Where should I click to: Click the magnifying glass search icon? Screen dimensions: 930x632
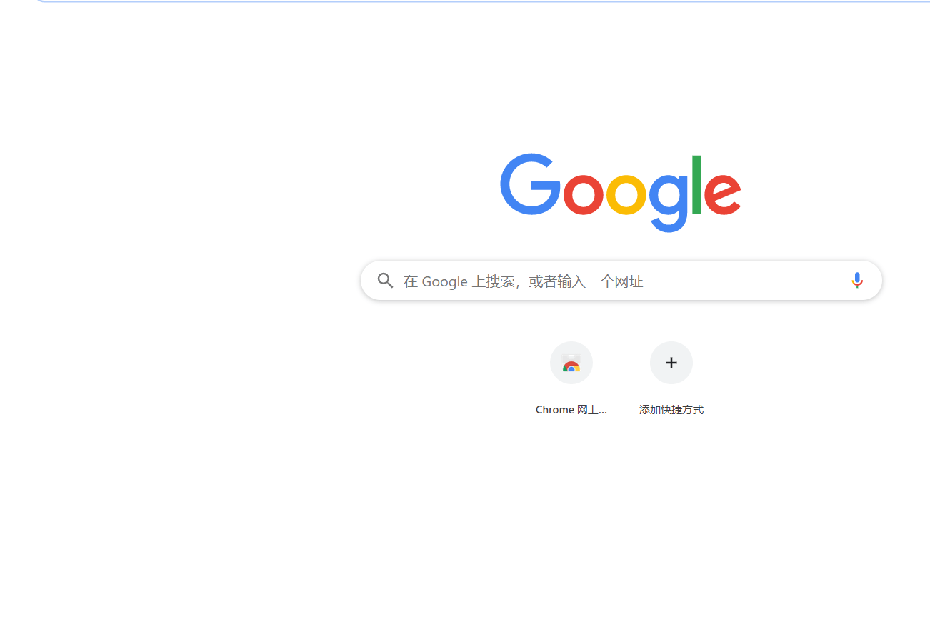(386, 281)
